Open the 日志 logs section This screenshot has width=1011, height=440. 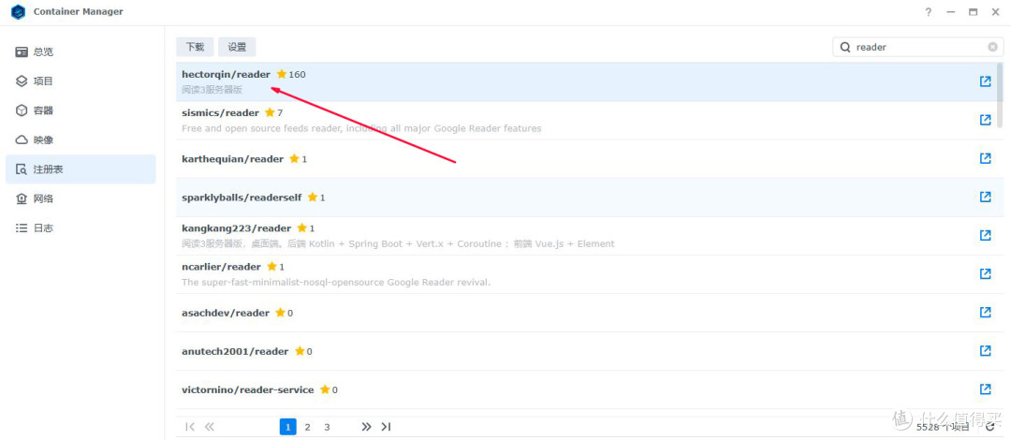(x=81, y=227)
